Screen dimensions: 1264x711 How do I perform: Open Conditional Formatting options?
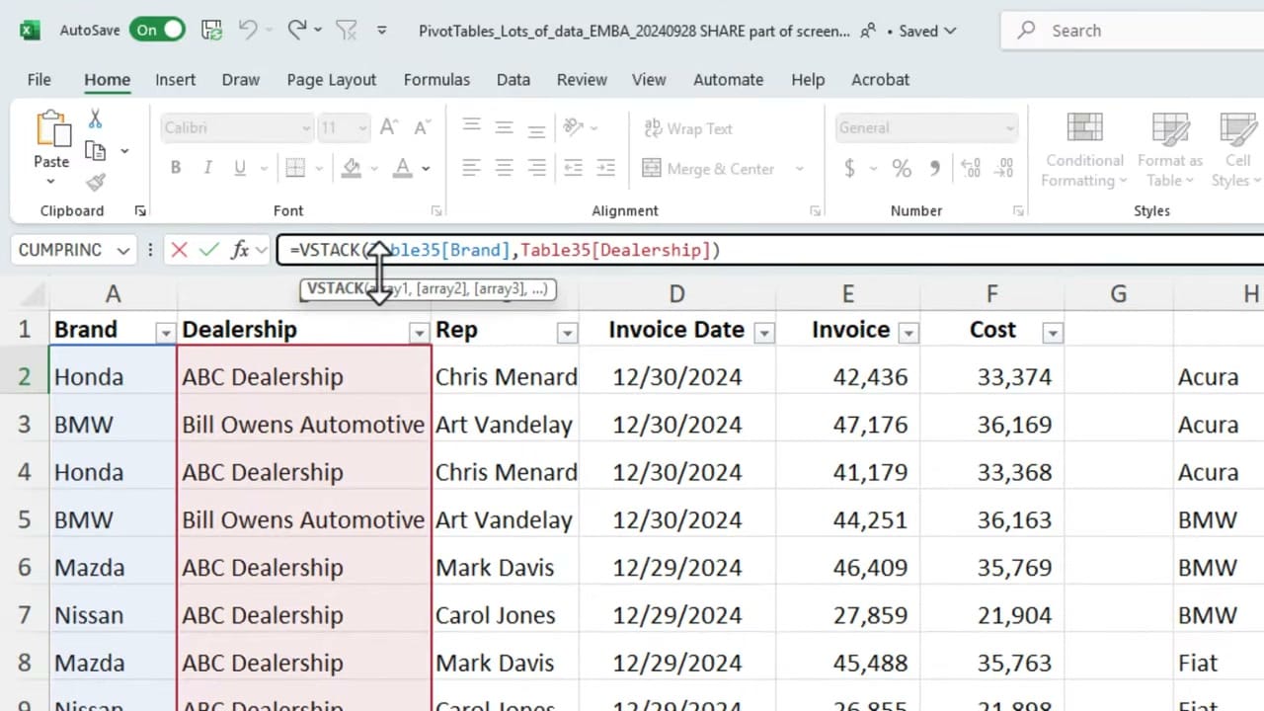point(1083,148)
